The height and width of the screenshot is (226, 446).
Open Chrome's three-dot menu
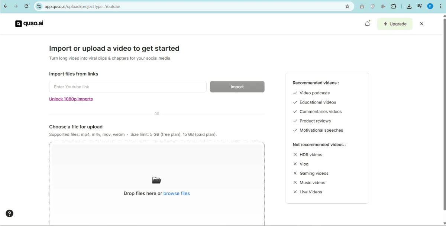point(440,6)
